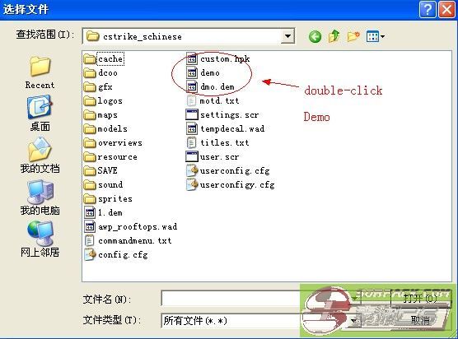This screenshot has width=458, height=339.
Task: Open the file type dropdown arrow
Action: (x=354, y=321)
